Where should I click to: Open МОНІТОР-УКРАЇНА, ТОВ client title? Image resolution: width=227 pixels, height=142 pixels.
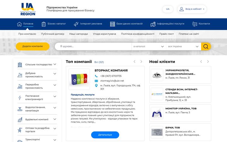pos(181,109)
